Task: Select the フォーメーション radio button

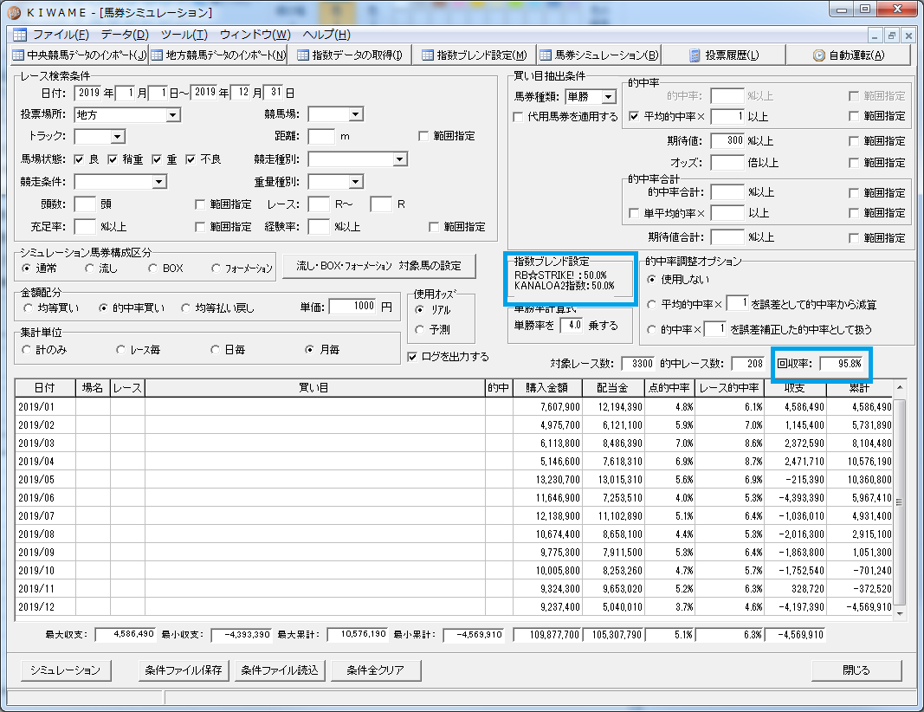Action: 216,269
